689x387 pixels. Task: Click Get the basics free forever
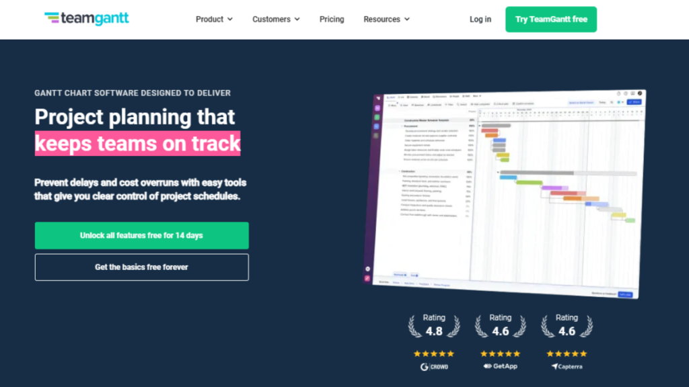[x=141, y=267]
